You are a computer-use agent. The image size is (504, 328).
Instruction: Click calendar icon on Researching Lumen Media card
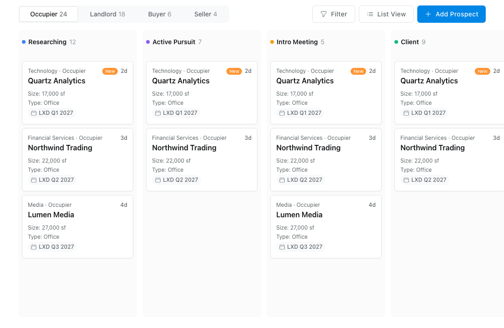point(34,247)
